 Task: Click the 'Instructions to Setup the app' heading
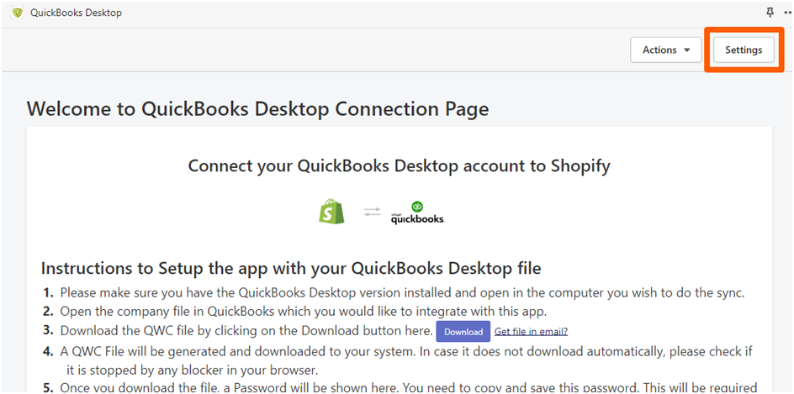[291, 268]
